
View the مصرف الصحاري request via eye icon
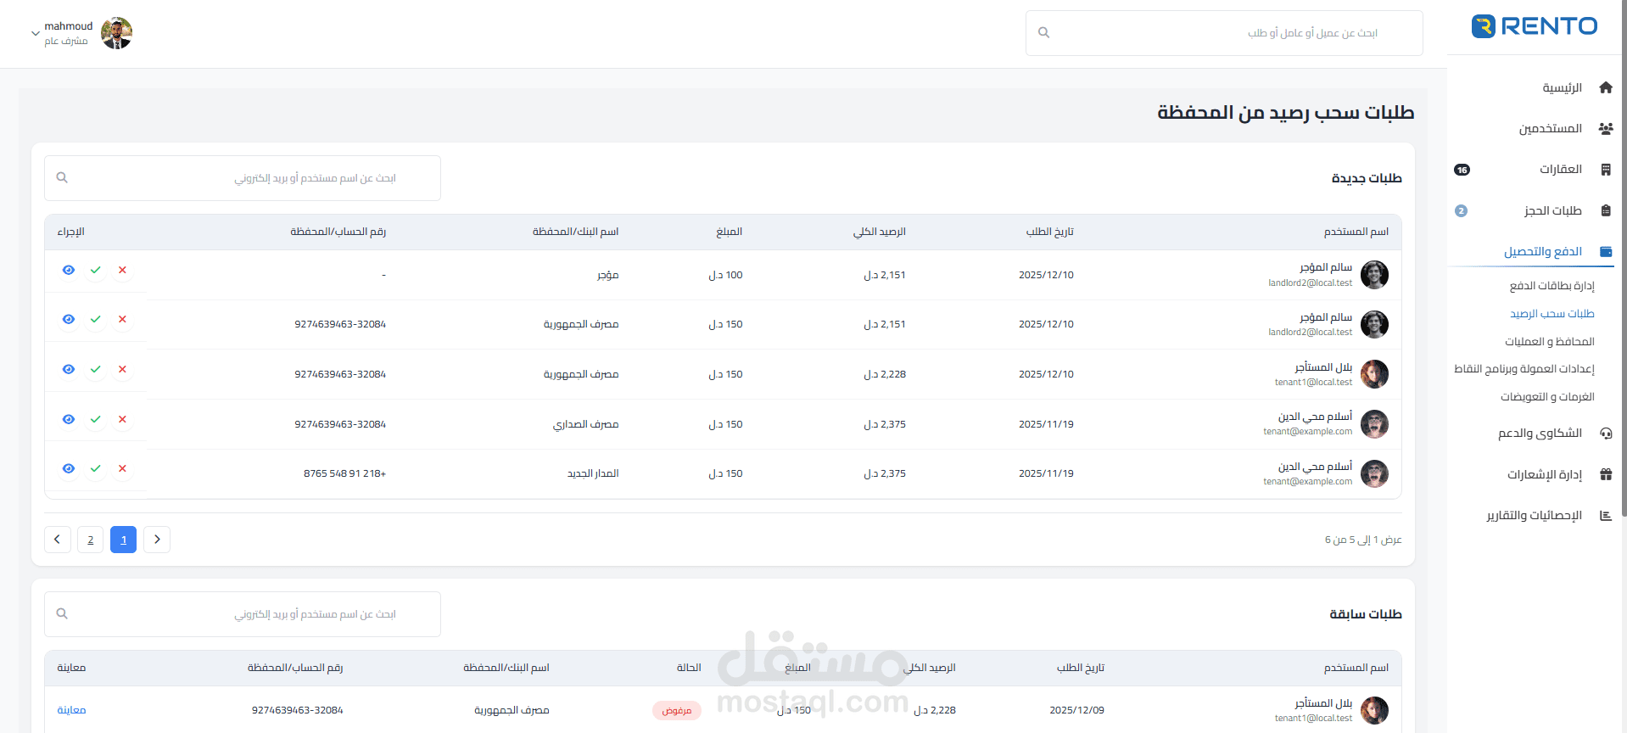point(69,419)
